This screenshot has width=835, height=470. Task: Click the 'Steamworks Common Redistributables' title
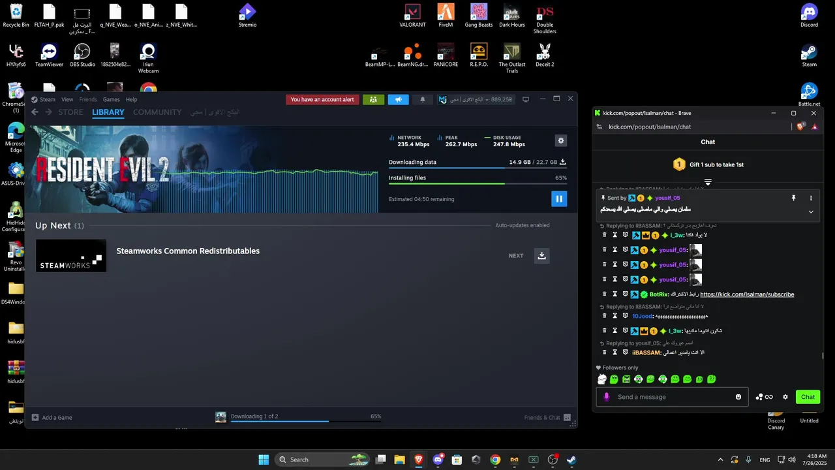[188, 251]
